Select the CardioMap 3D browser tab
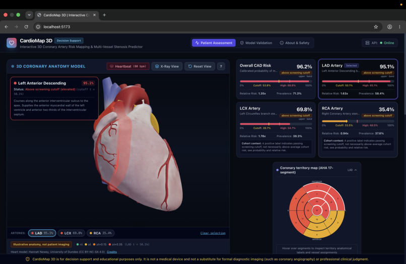Screen dimensions: 406x264 point(67,15)
